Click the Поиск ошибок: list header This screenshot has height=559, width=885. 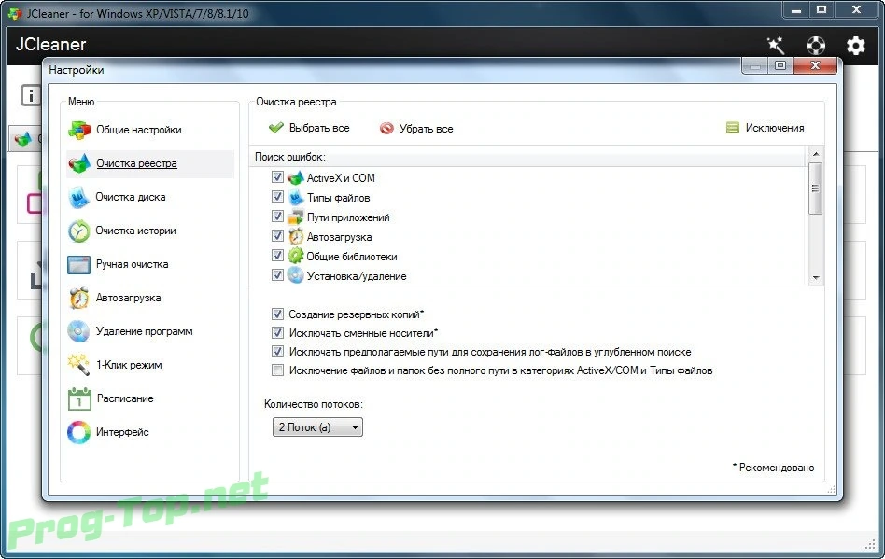529,157
